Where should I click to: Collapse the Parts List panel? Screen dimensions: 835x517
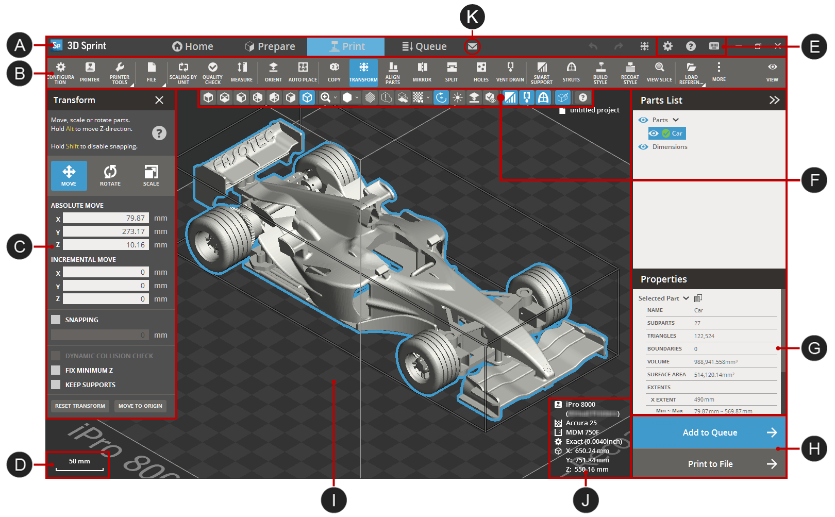(x=774, y=100)
